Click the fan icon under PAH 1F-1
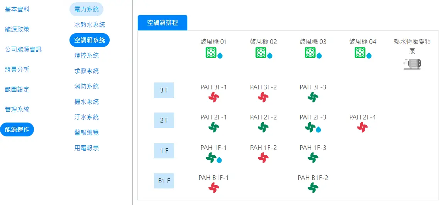Screen dimensions: 442x205 pos(211,158)
